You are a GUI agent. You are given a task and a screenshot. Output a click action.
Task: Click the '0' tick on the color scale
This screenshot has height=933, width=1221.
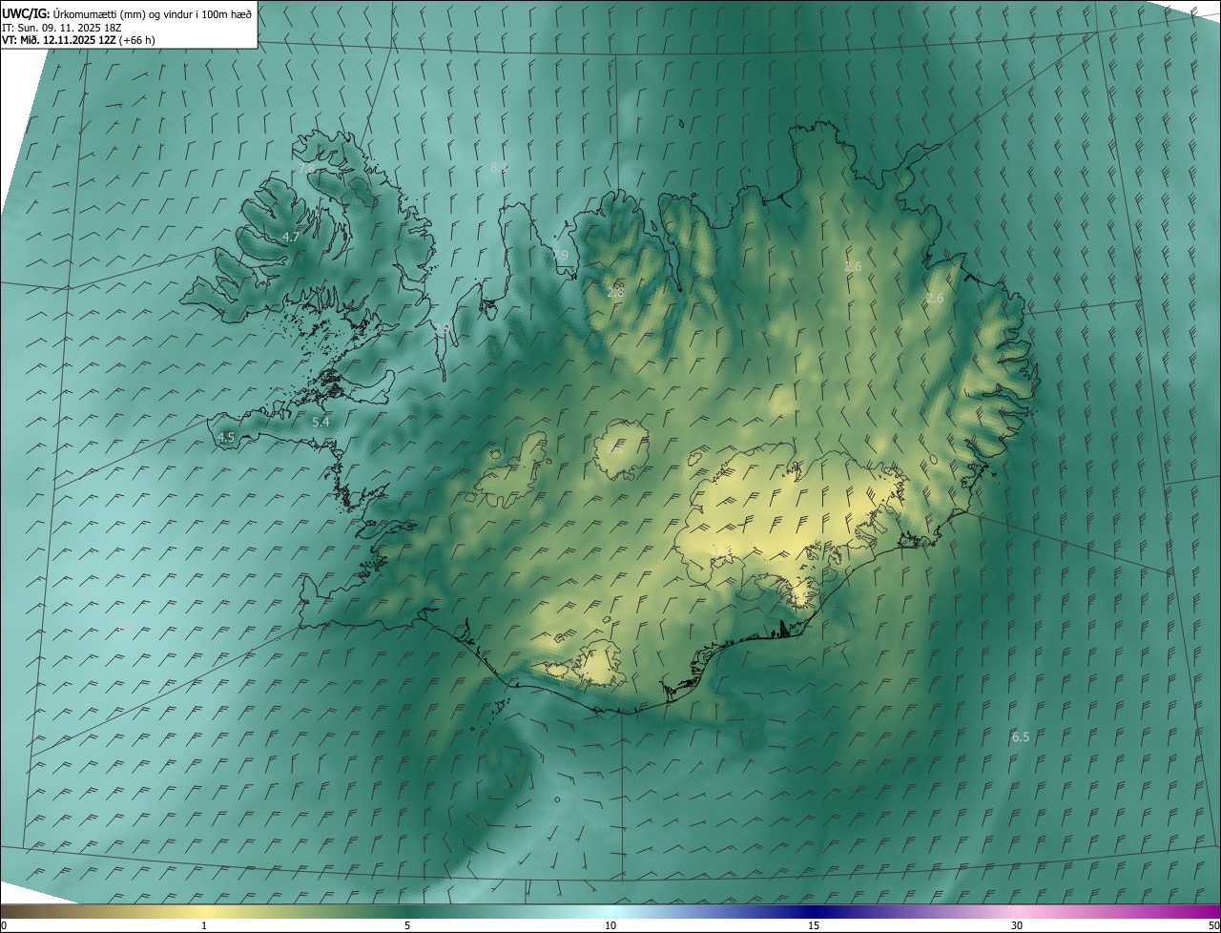pyautogui.click(x=4, y=925)
